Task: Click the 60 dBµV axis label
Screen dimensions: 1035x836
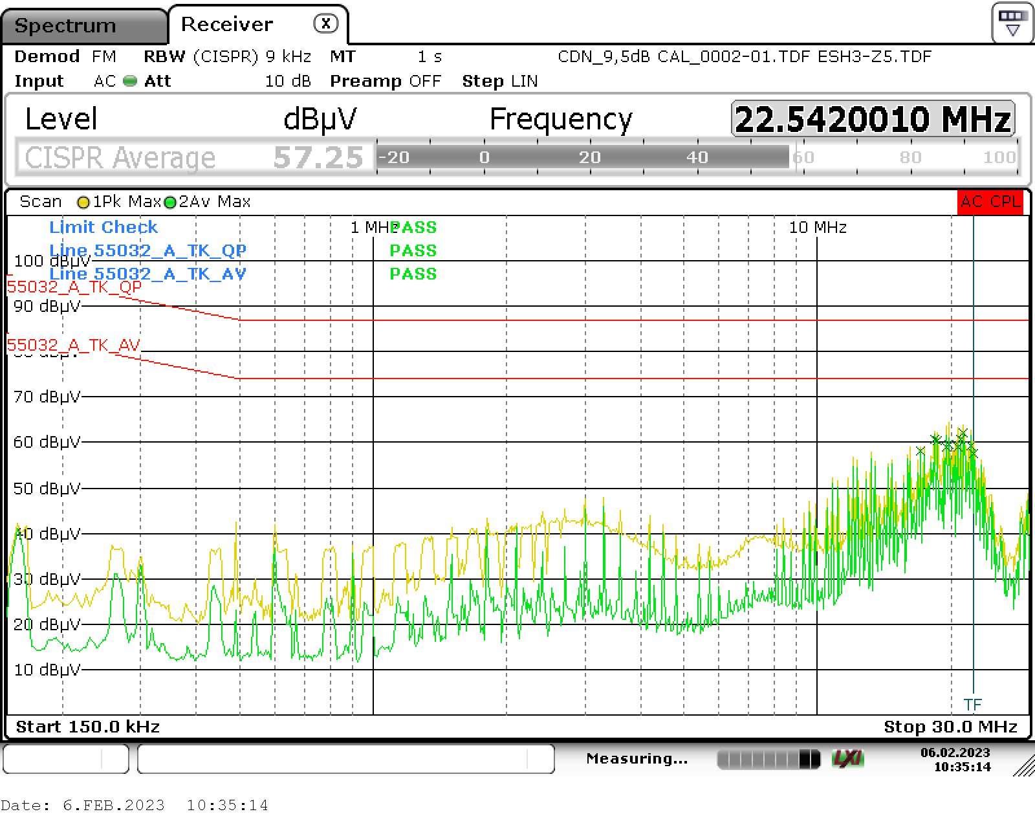Action: tap(47, 442)
